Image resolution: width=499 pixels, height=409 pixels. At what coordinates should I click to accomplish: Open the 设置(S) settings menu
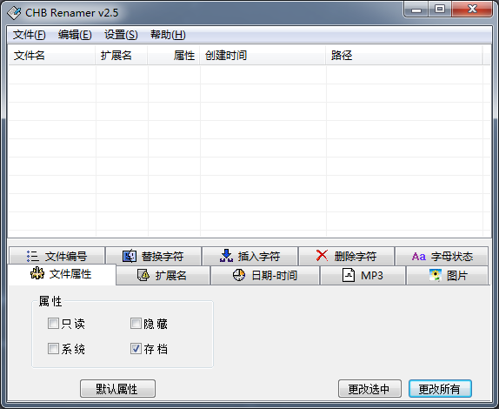pyautogui.click(x=121, y=35)
